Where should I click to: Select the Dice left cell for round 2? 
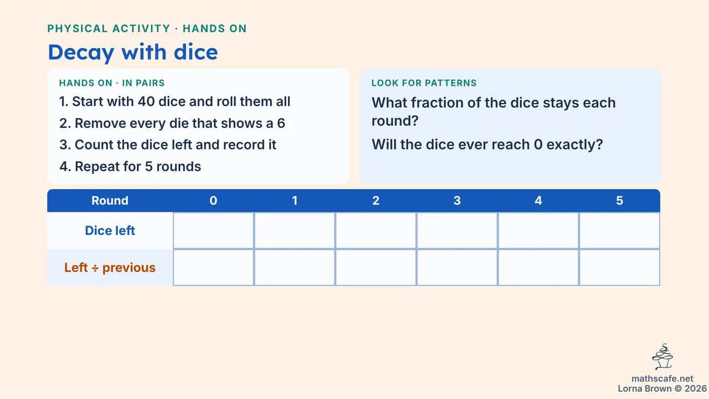(x=376, y=231)
